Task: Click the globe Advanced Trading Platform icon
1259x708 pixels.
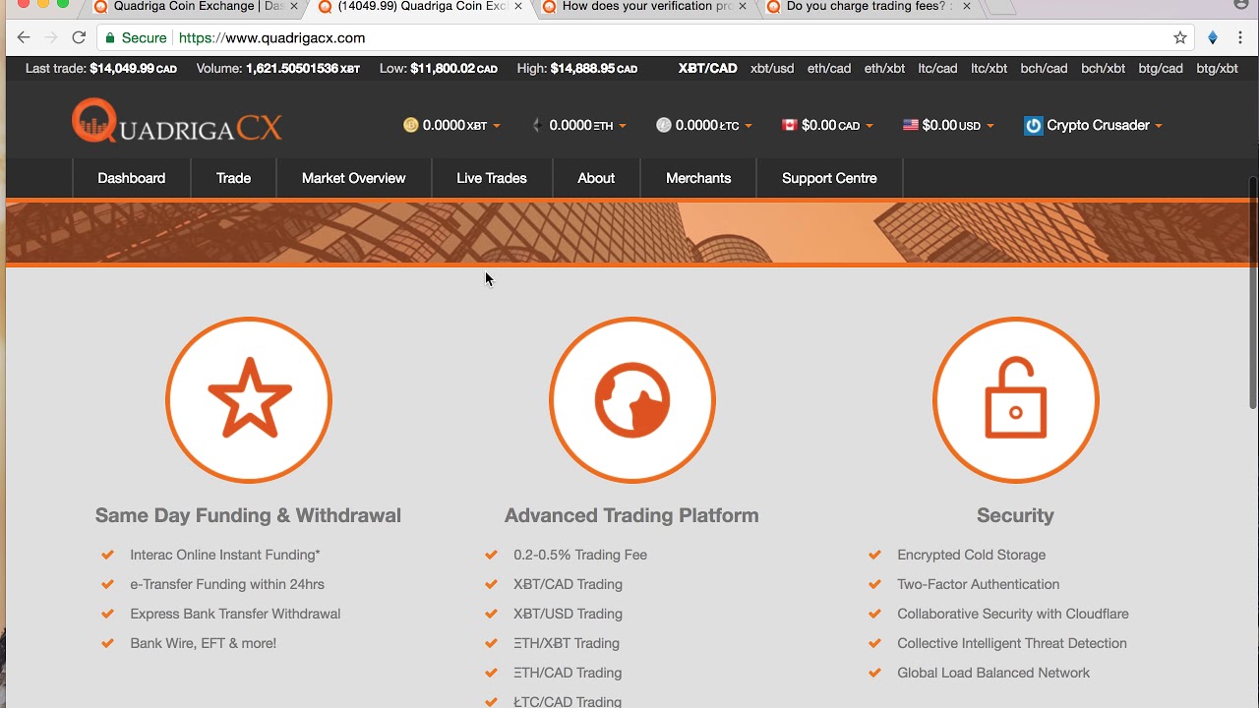Action: click(632, 400)
